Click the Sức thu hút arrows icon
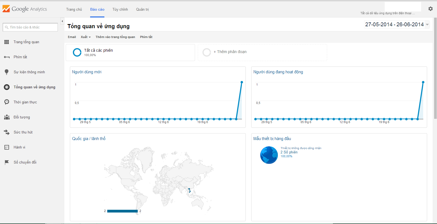The width and height of the screenshot is (437, 224). (7, 132)
